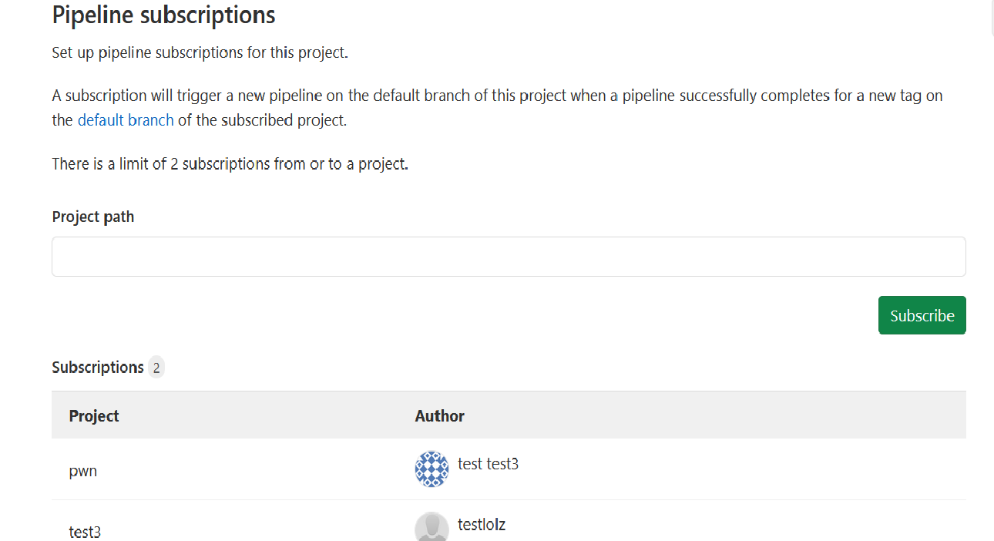
Task: Click the Pipeline subscriptions heading
Action: (x=163, y=15)
